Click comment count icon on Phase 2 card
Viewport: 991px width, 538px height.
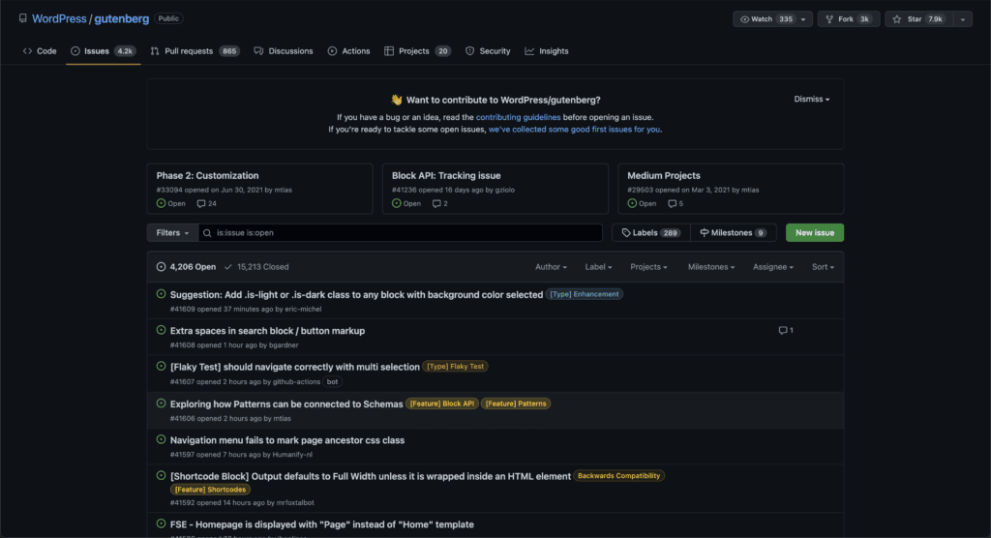(201, 203)
